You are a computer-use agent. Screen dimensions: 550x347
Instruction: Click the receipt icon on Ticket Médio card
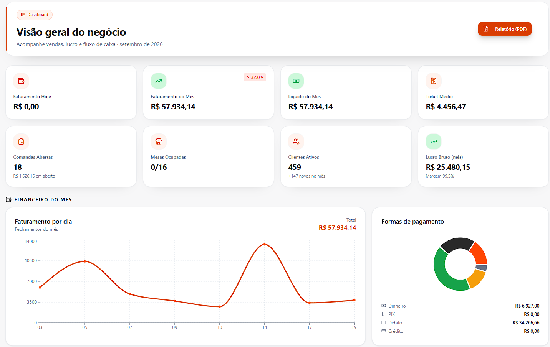434,81
